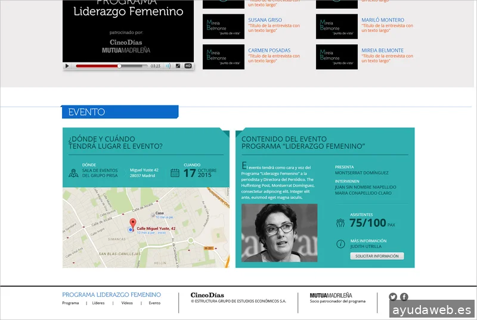477x320 pixels.
Task: Open Susana Griso interview link
Action: (x=265, y=20)
